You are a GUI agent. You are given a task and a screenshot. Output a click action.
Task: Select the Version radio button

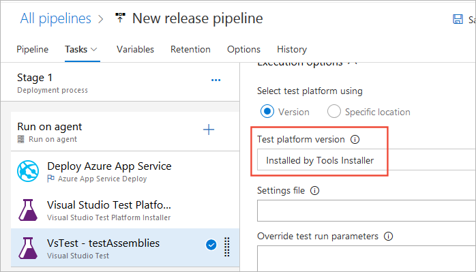(267, 111)
